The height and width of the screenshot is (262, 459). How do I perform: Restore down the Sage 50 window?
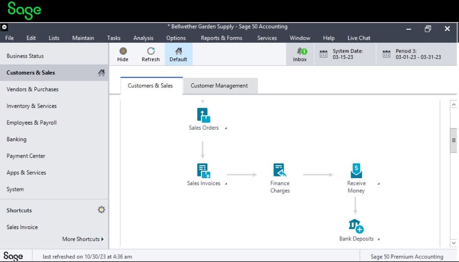(x=428, y=29)
